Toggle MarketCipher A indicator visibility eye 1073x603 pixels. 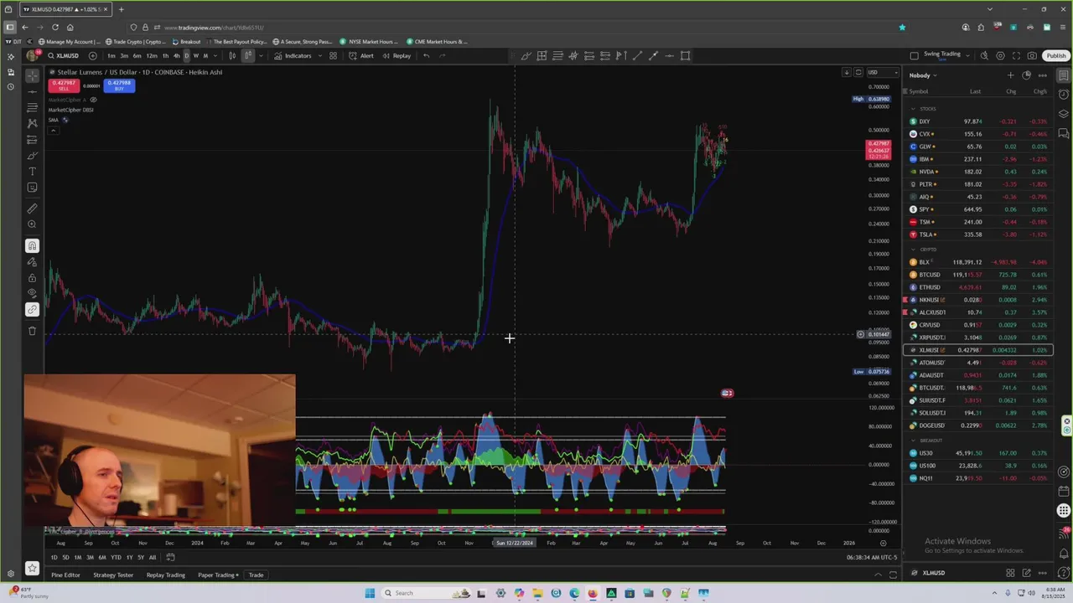click(93, 100)
